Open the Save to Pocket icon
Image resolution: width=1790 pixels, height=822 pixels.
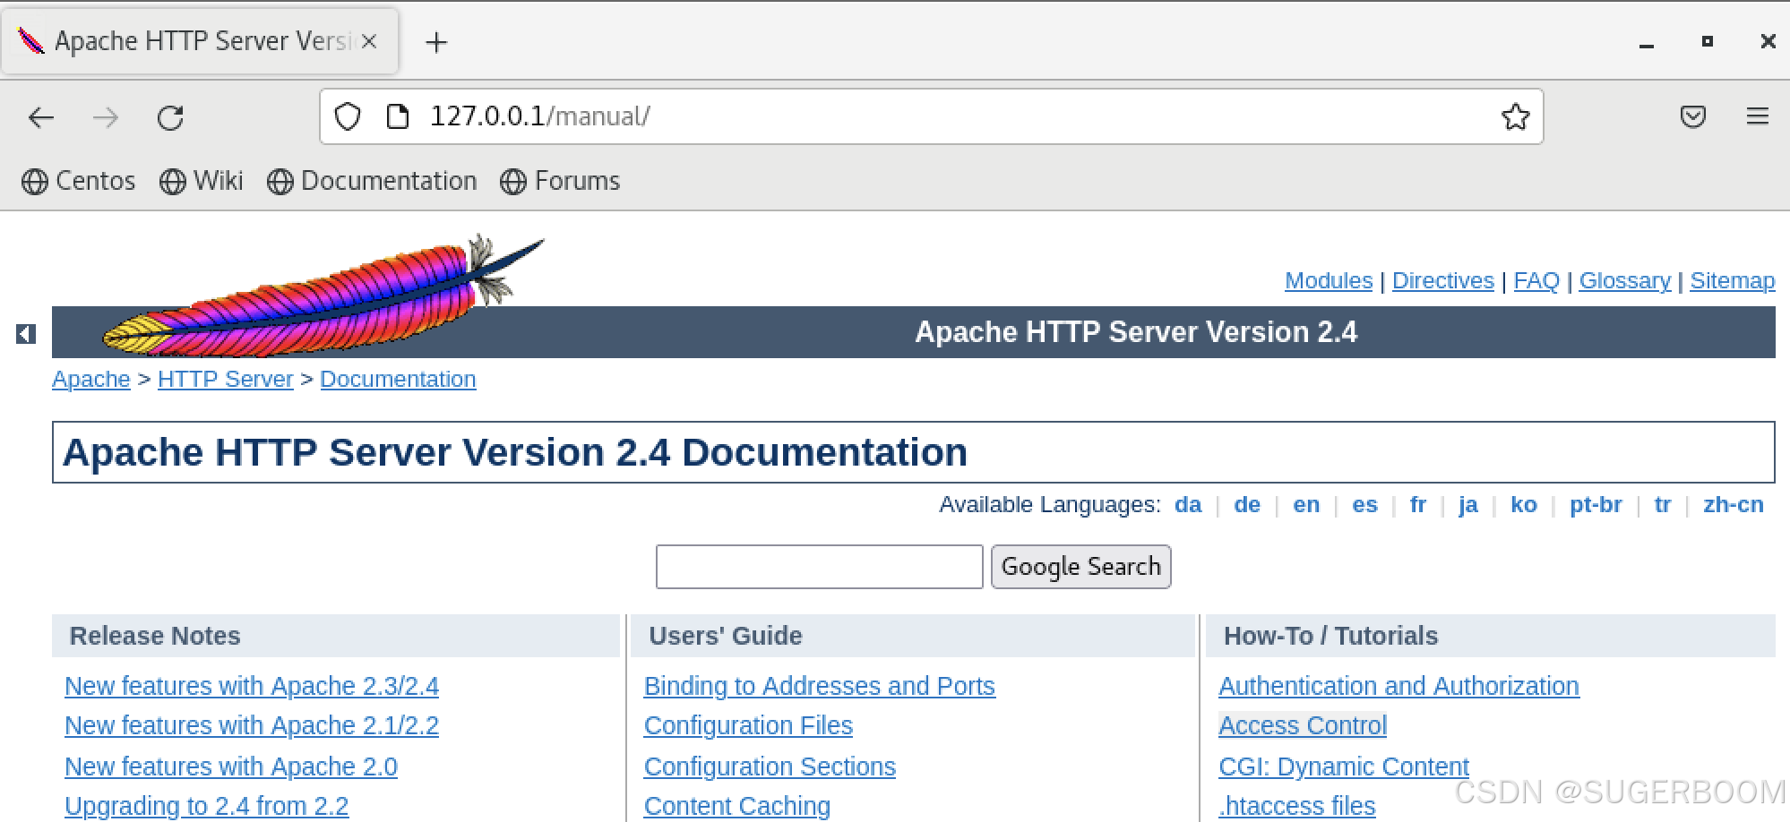point(1692,116)
